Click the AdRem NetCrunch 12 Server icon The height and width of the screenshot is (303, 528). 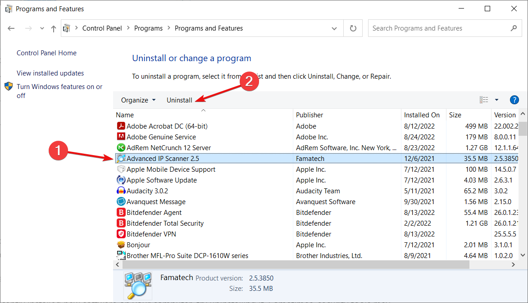point(121,147)
